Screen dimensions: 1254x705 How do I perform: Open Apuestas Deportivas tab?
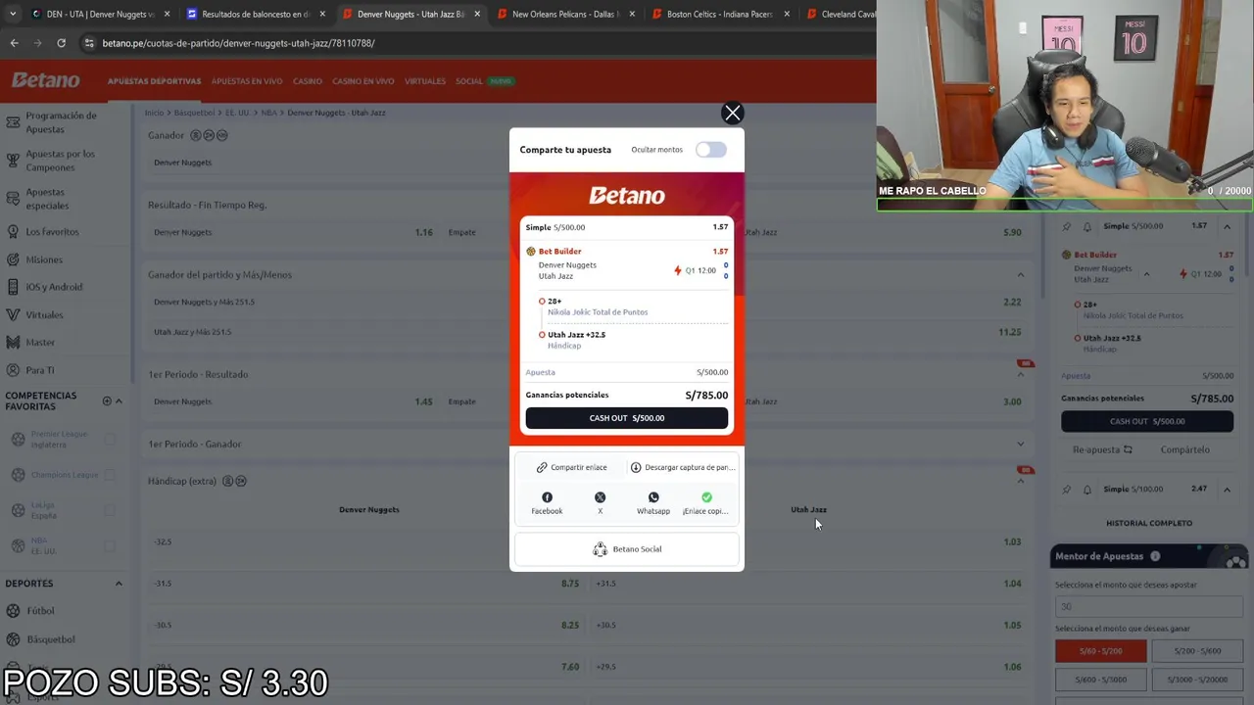[x=154, y=81]
